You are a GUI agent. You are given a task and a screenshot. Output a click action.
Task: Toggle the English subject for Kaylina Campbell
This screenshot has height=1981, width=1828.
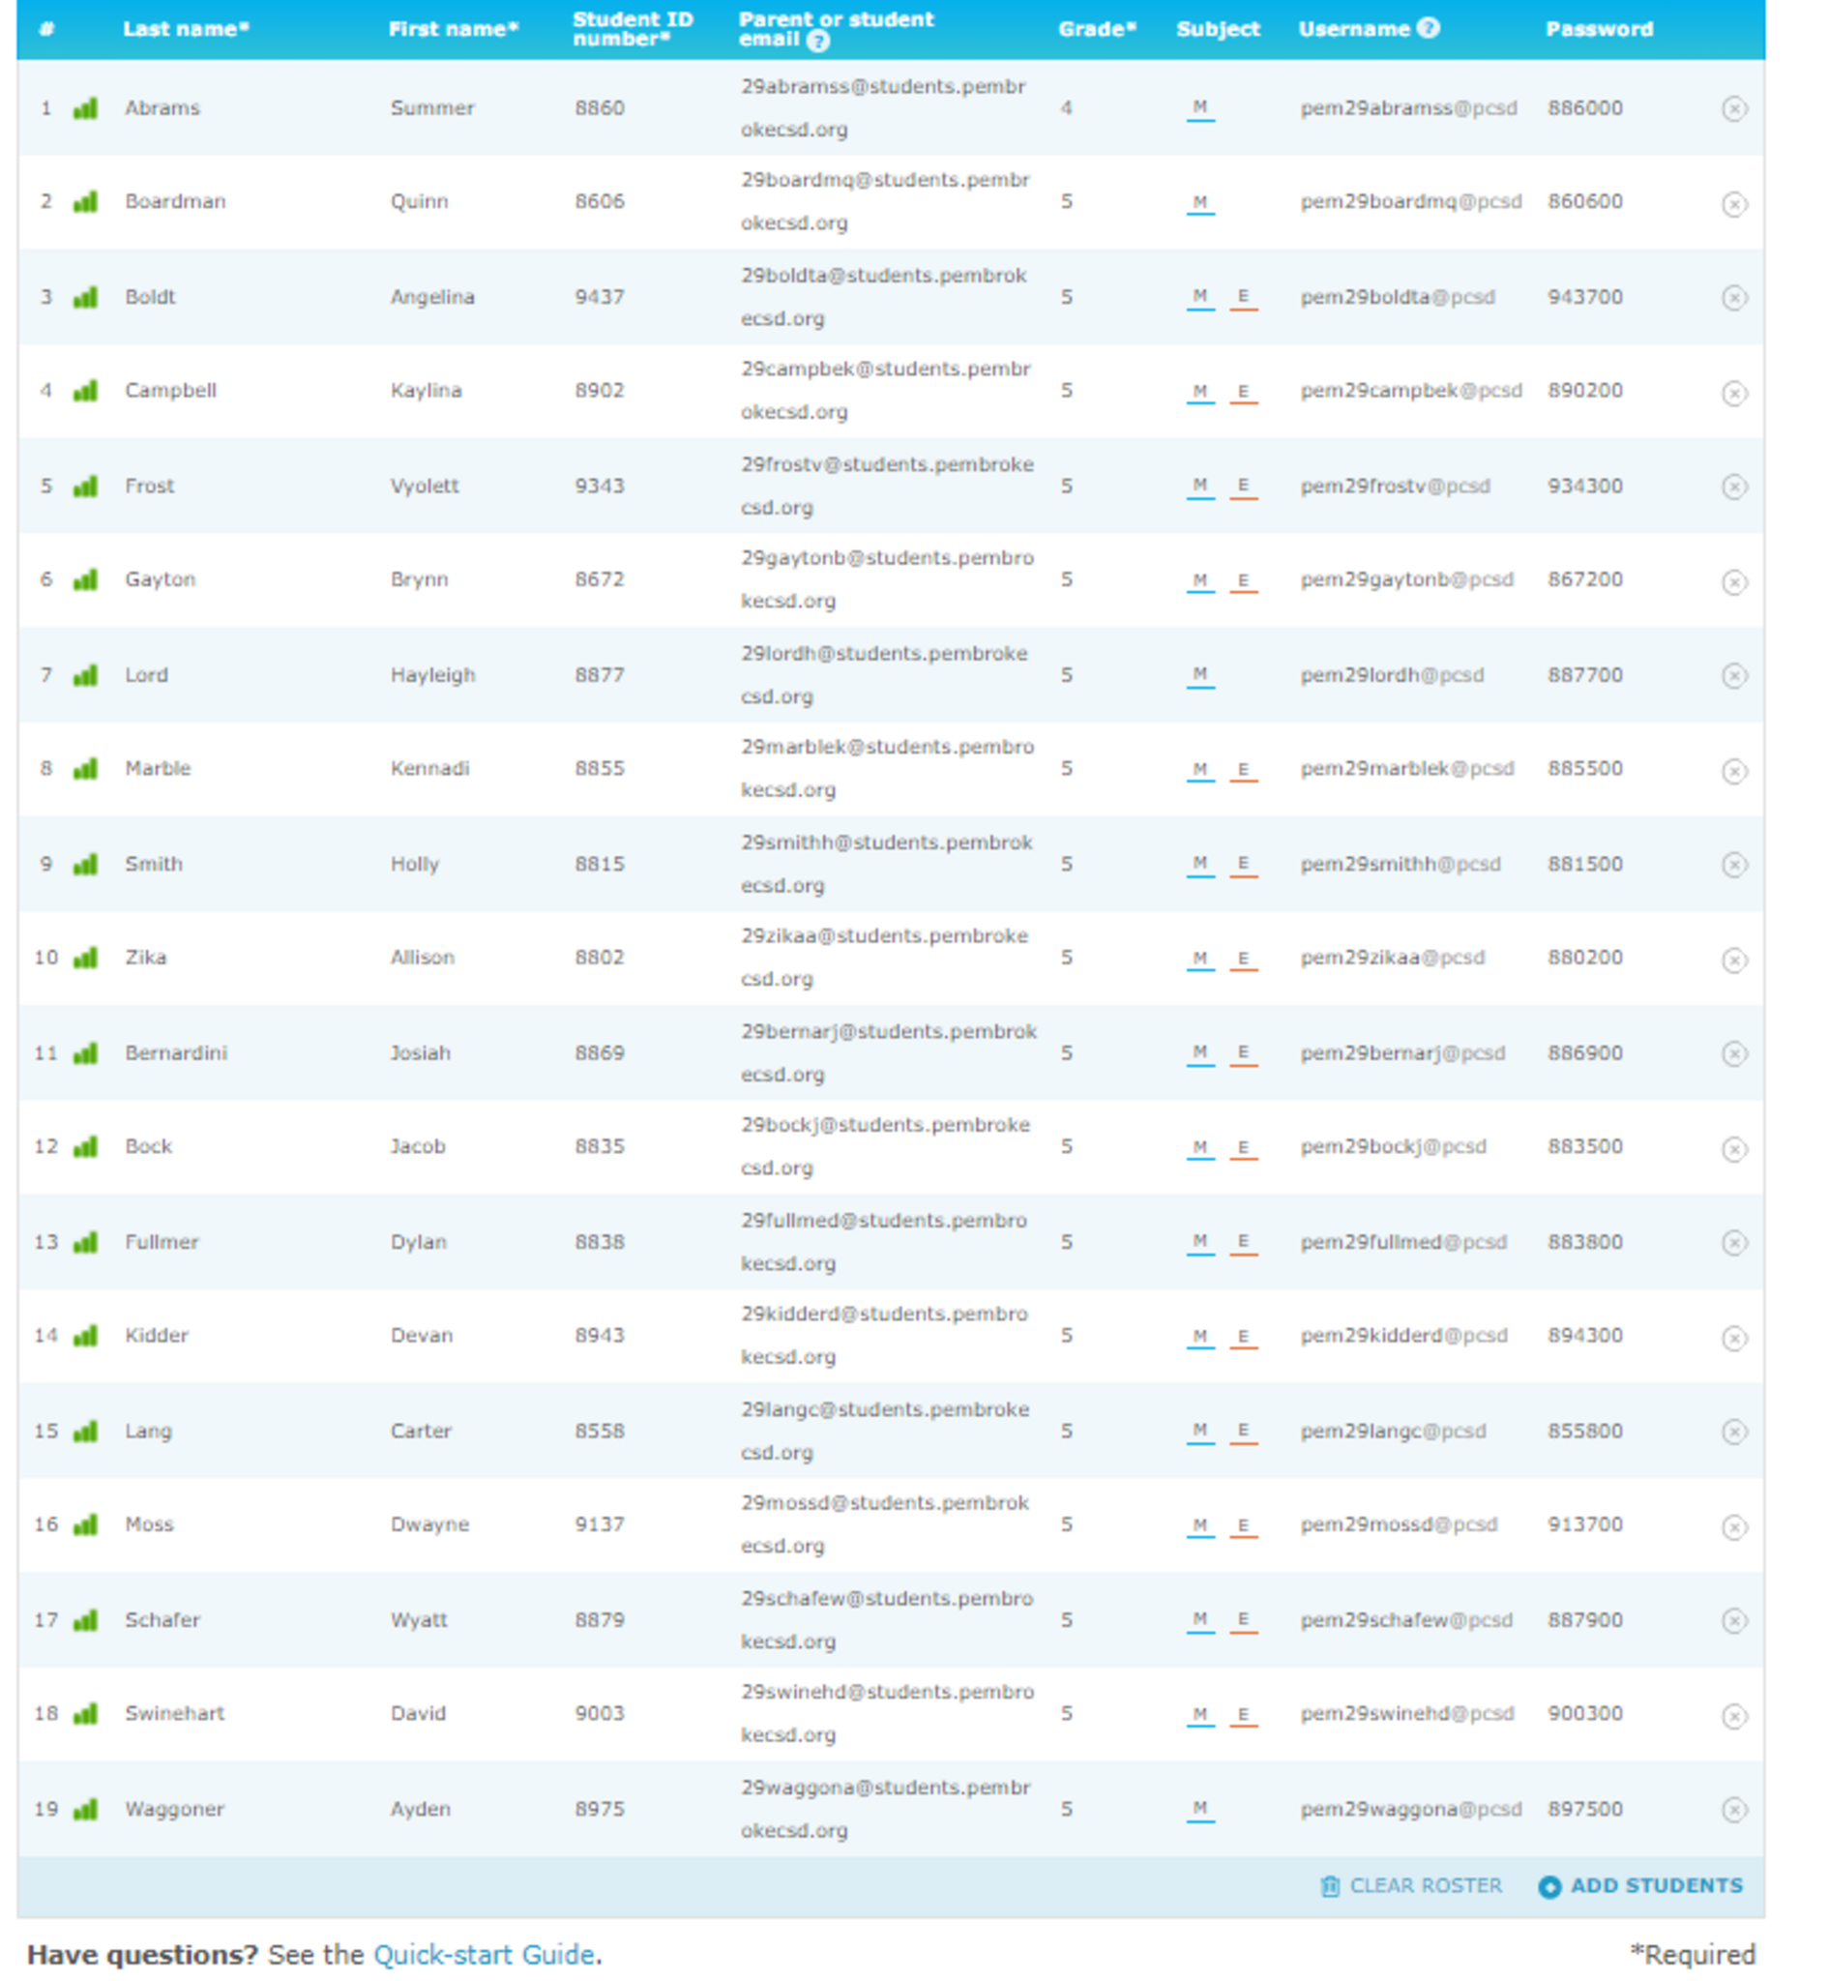tap(1243, 392)
